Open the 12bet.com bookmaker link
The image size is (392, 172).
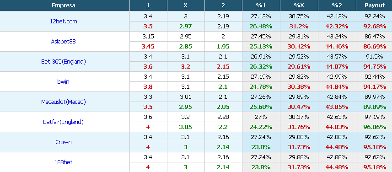tap(64, 21)
